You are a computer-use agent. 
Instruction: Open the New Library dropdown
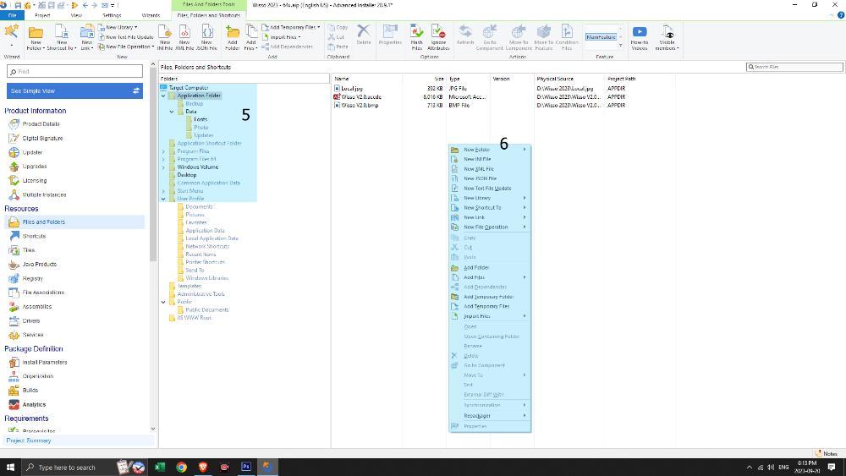tap(118, 27)
